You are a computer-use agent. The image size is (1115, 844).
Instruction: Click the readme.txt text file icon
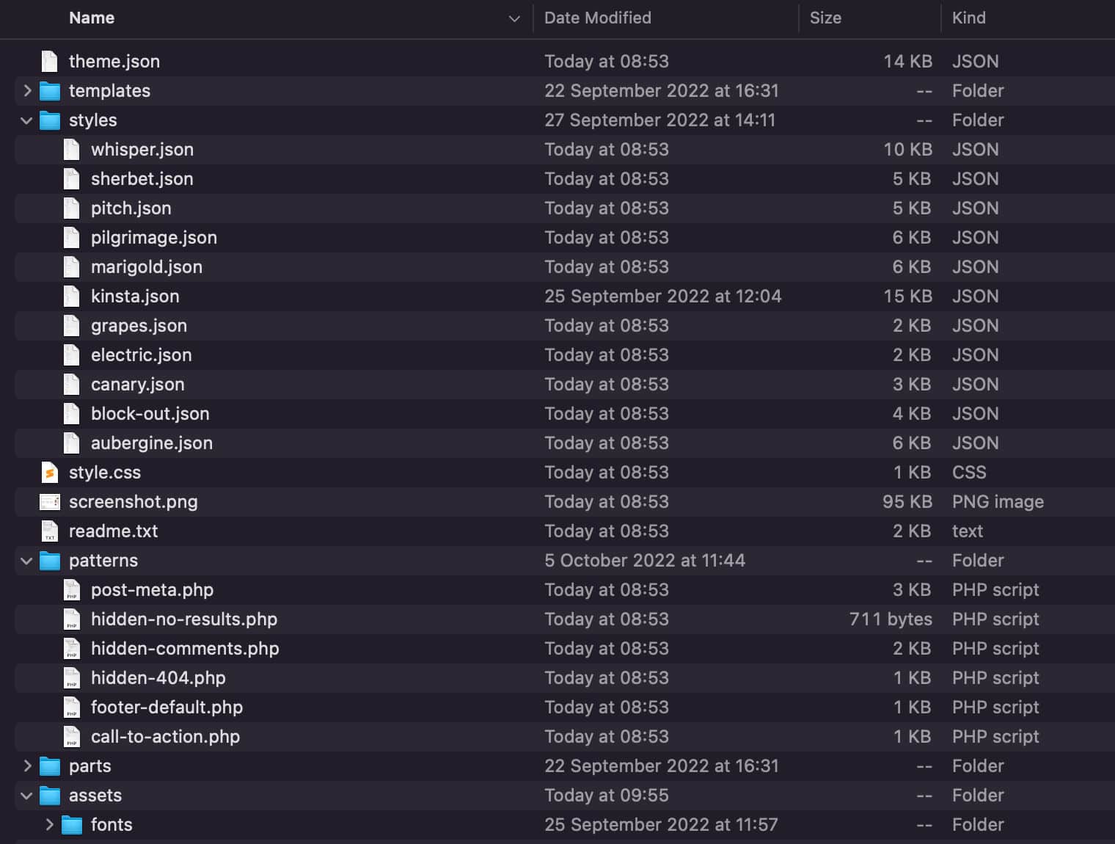tap(49, 531)
